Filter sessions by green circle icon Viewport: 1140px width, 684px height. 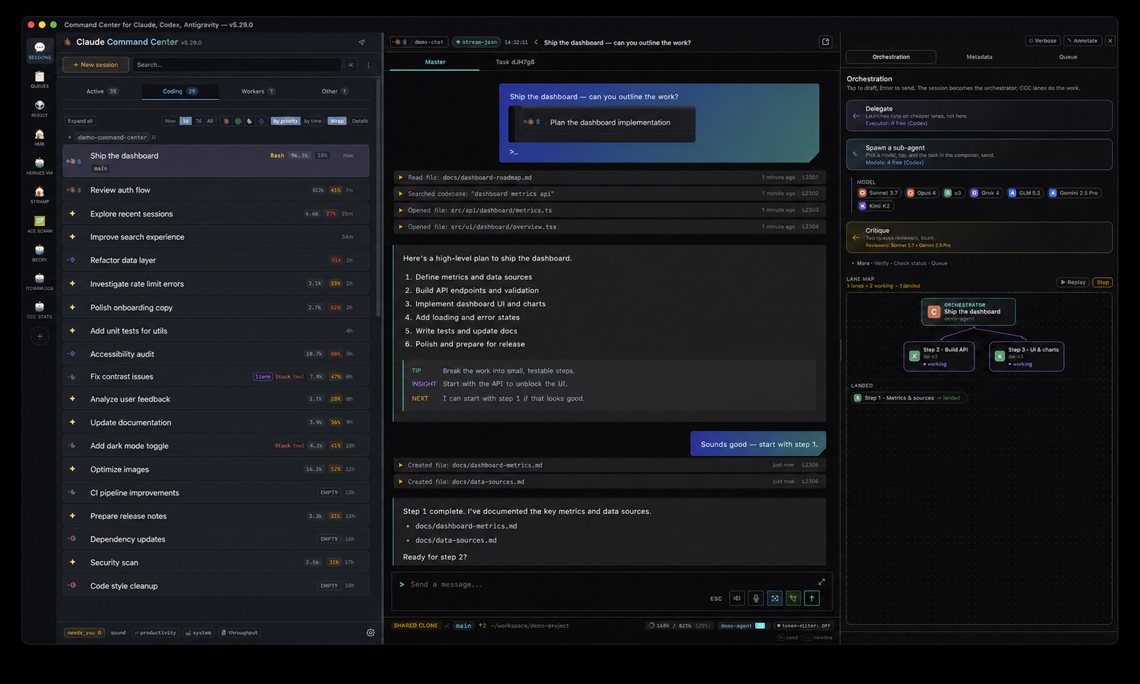point(238,121)
